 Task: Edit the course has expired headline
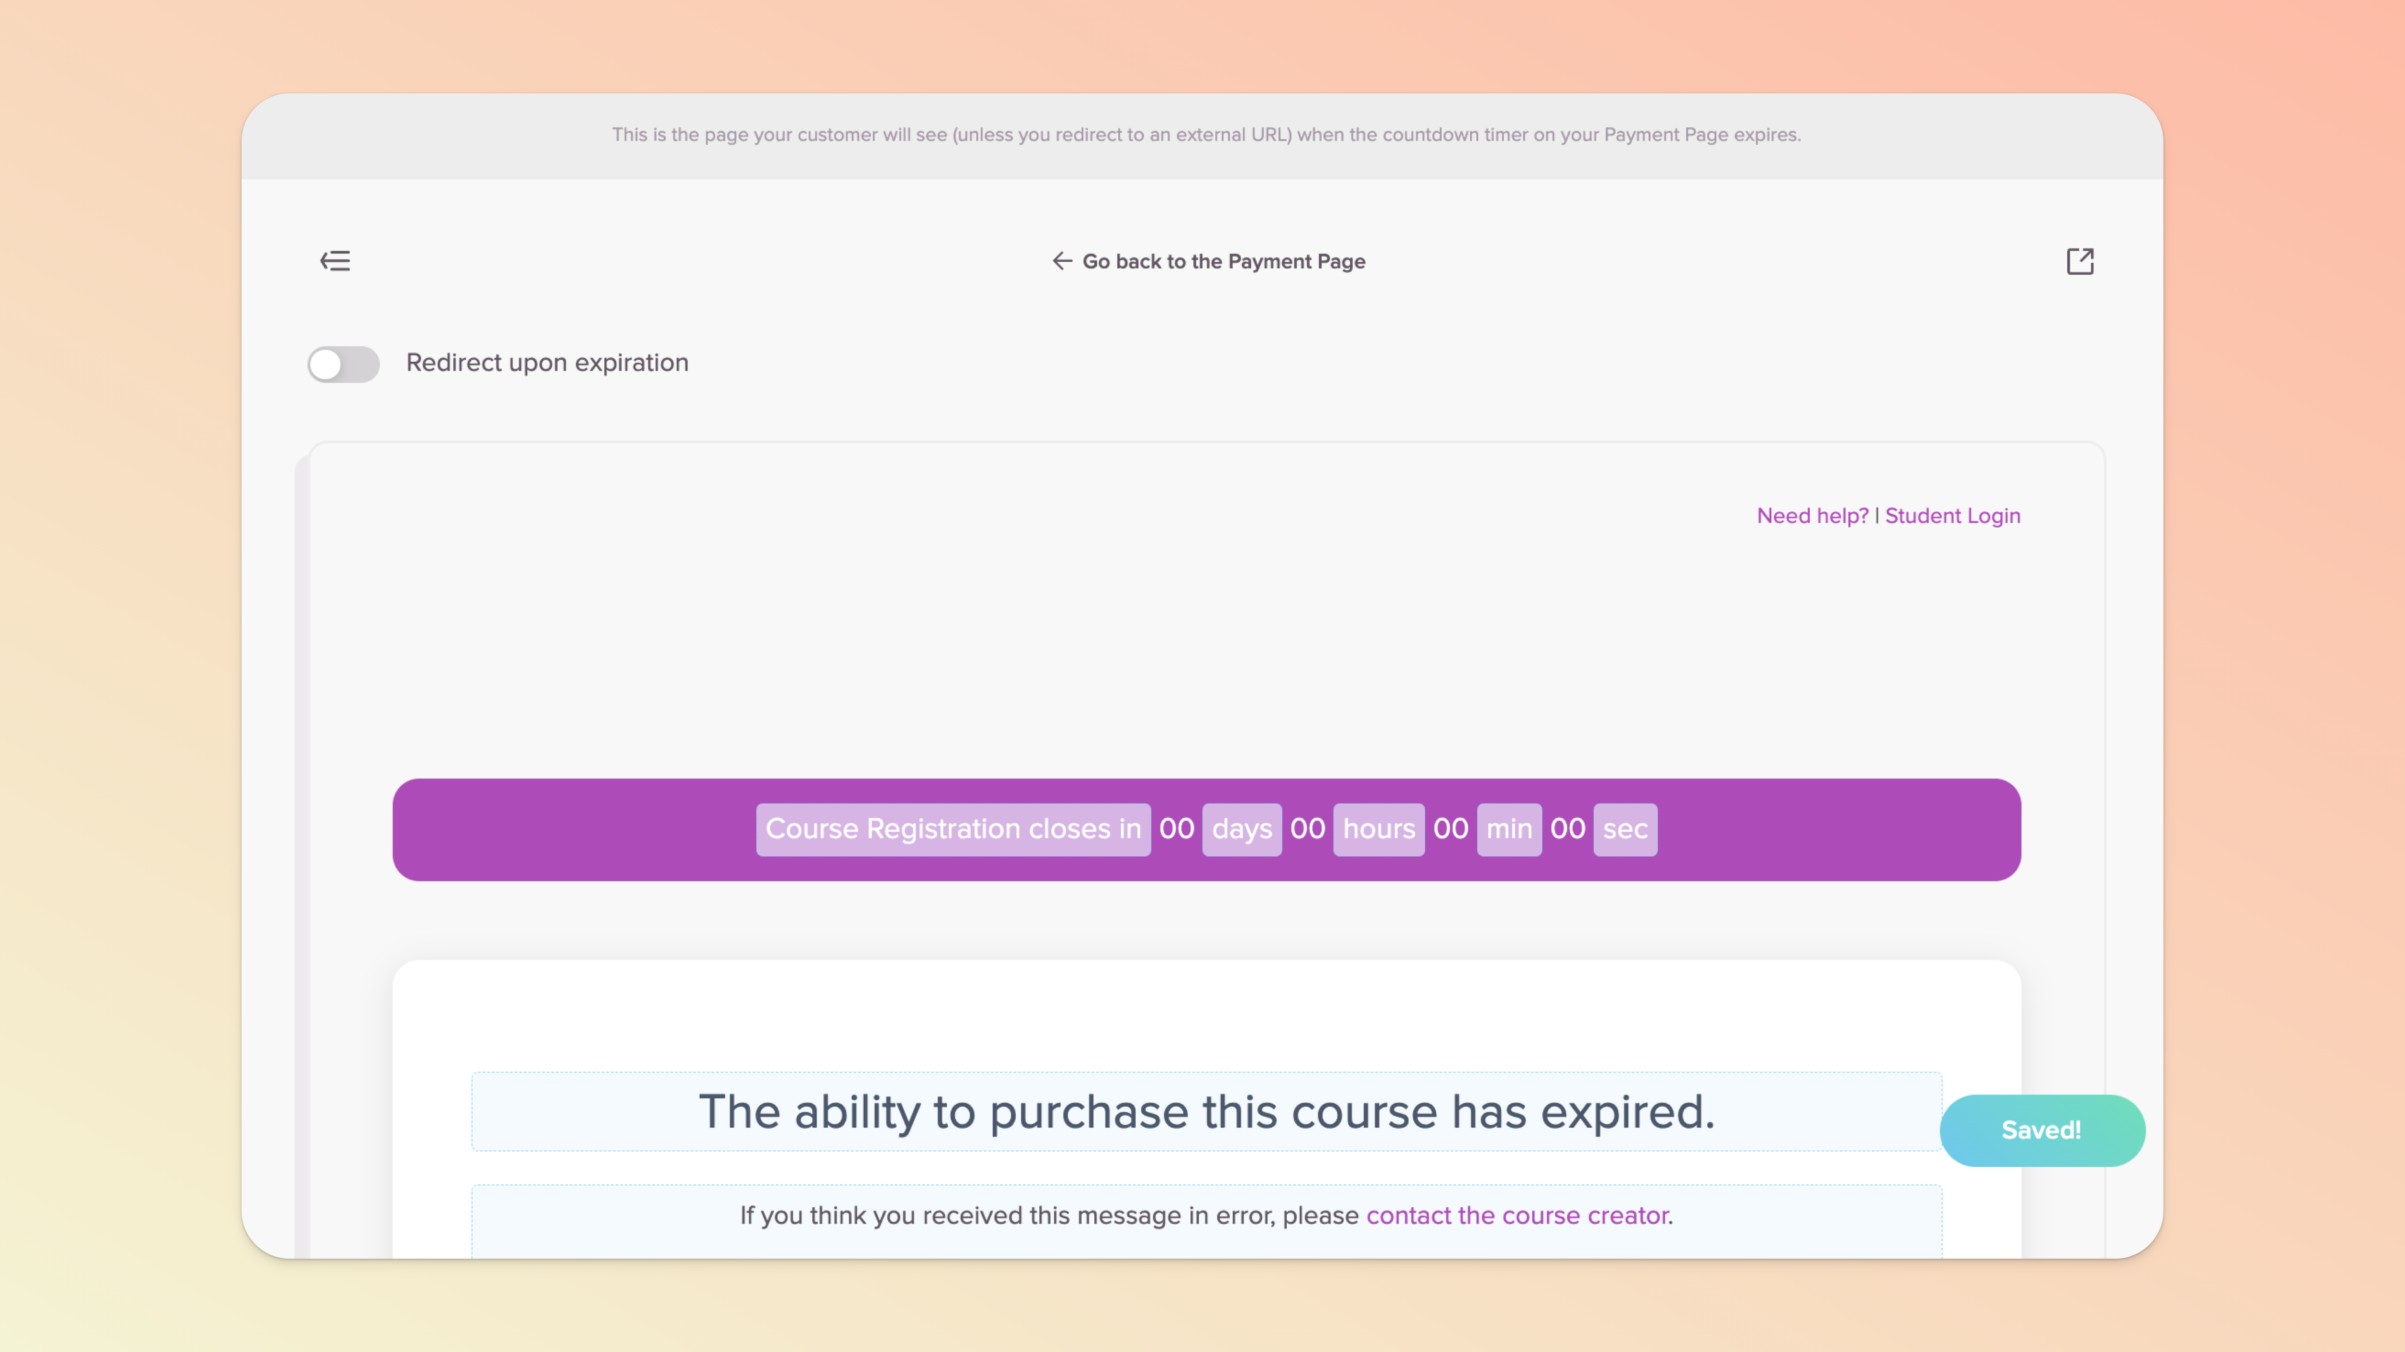click(1206, 1111)
